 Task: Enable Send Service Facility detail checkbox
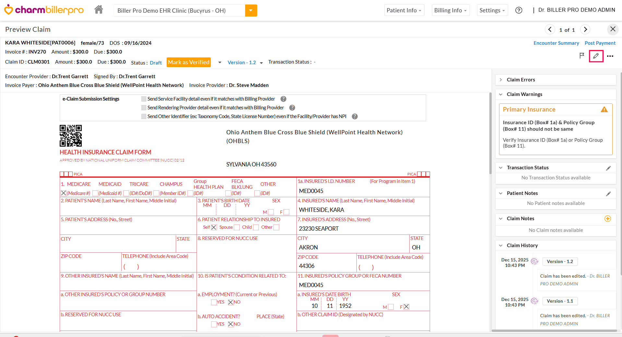click(x=144, y=99)
